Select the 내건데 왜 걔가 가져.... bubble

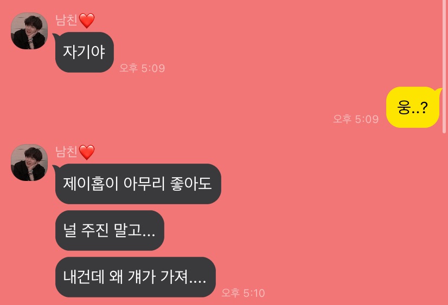click(135, 277)
